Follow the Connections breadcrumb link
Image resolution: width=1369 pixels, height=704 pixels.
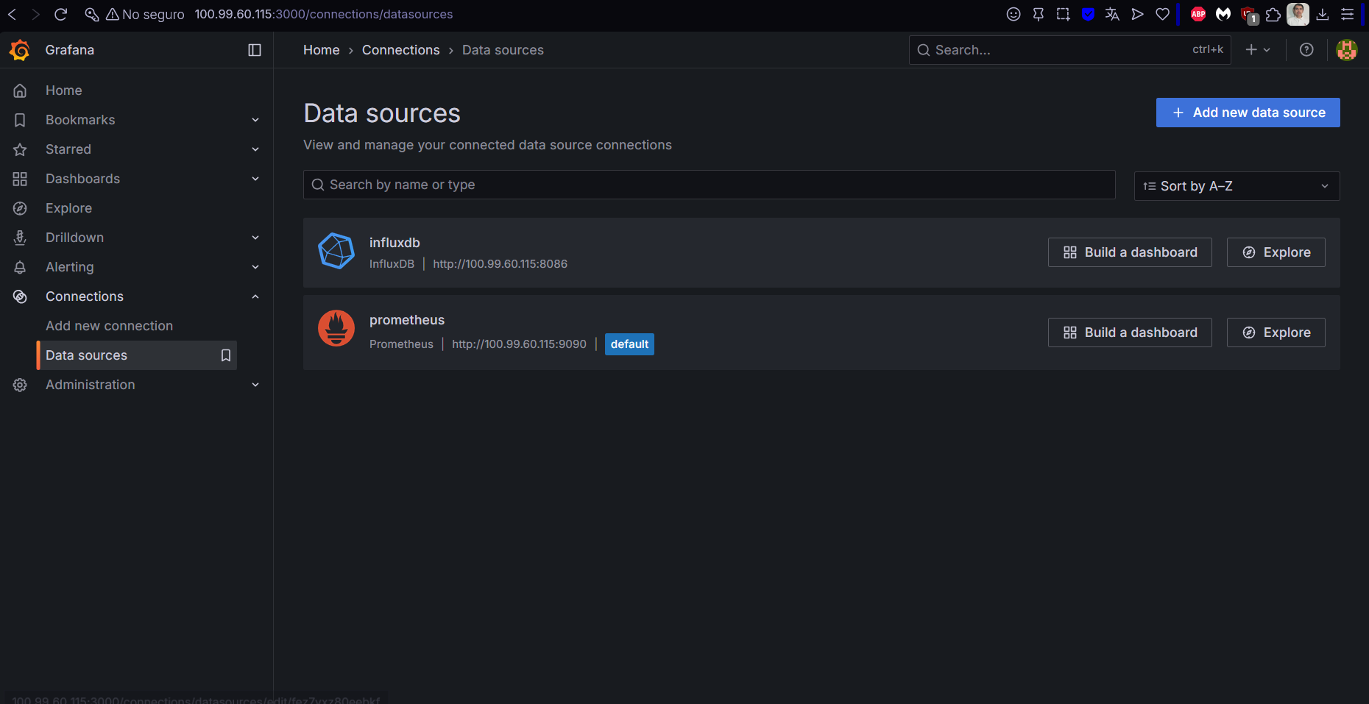point(400,50)
